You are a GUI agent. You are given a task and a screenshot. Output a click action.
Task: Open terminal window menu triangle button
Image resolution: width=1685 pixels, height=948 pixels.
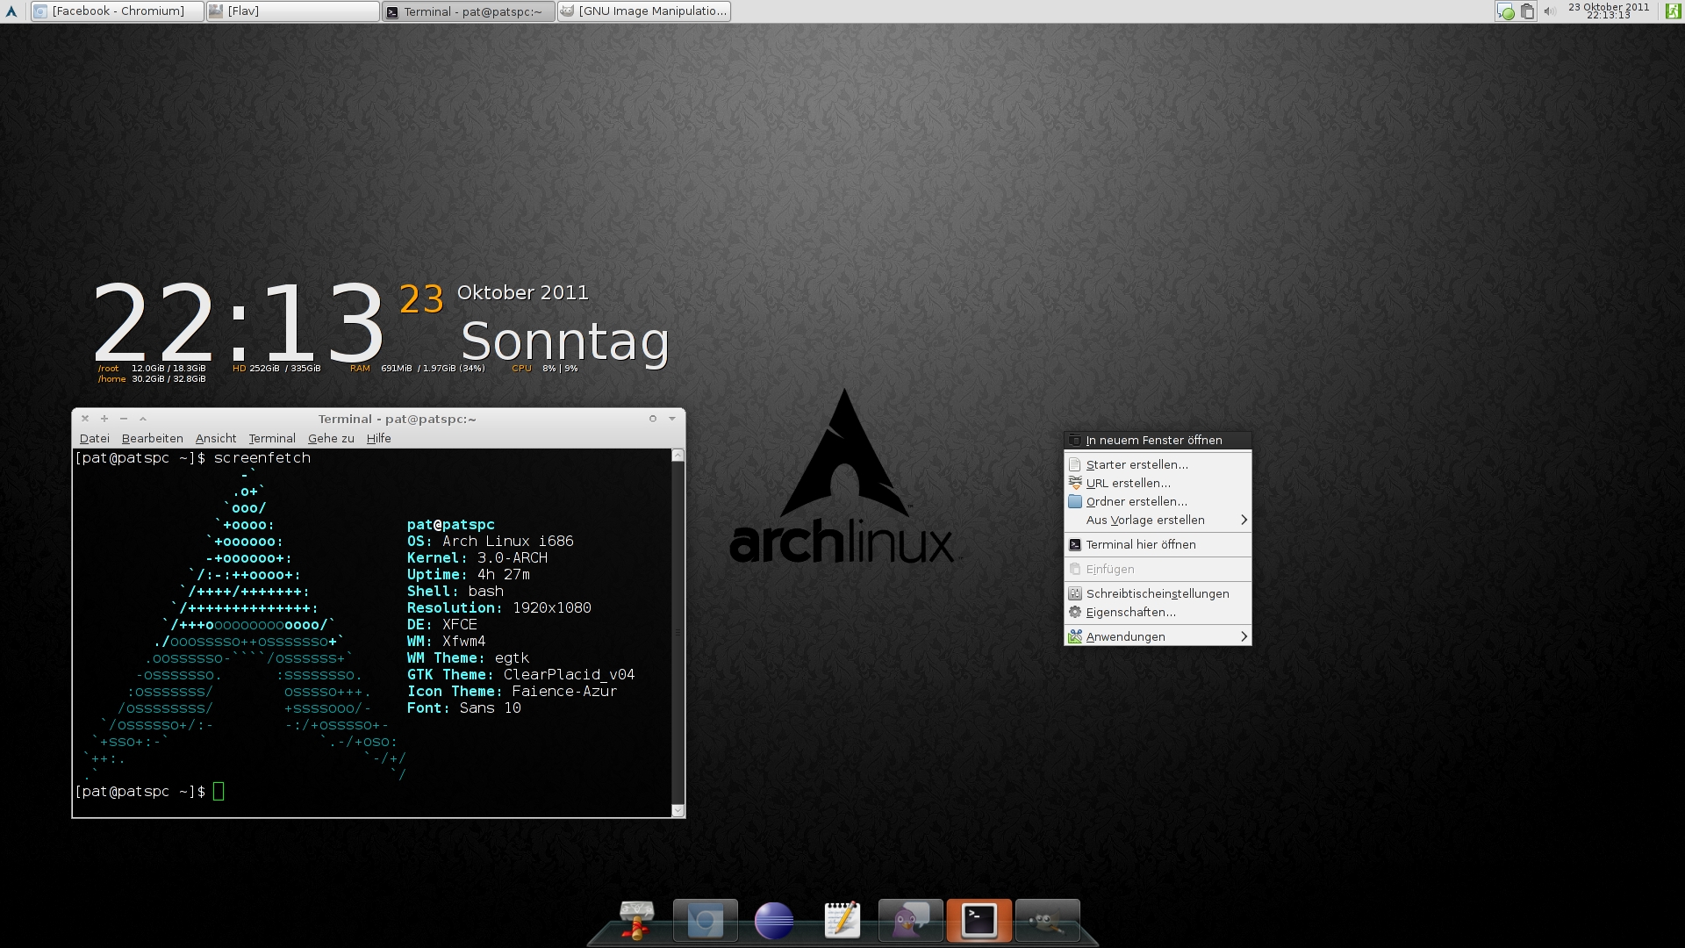point(672,419)
